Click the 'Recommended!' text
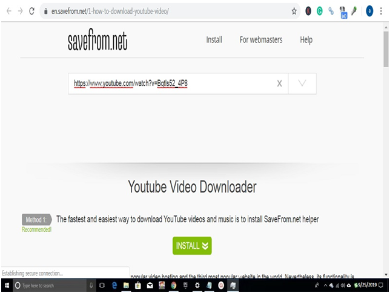Screen dimensions: 390x293 click(36, 229)
